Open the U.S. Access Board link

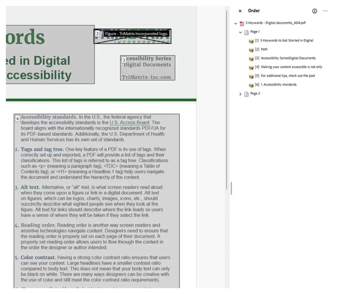129,123
